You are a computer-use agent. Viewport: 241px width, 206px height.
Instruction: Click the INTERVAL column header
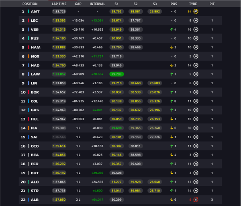pos(97,4)
